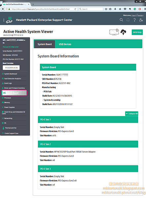The width and height of the screenshot is (146, 198).
Task: Open Event Logs in the sidebar
Action: [8, 83]
